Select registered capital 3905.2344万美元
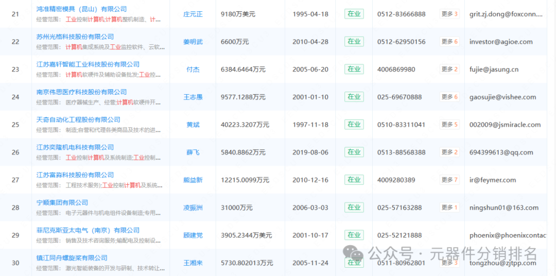The width and height of the screenshot is (556, 276). pyautogui.click(x=246, y=235)
